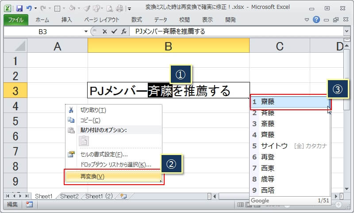Viewport: 354px width, 213px height.
Task: Click the macro record icon in status bar
Action: pos(29,205)
